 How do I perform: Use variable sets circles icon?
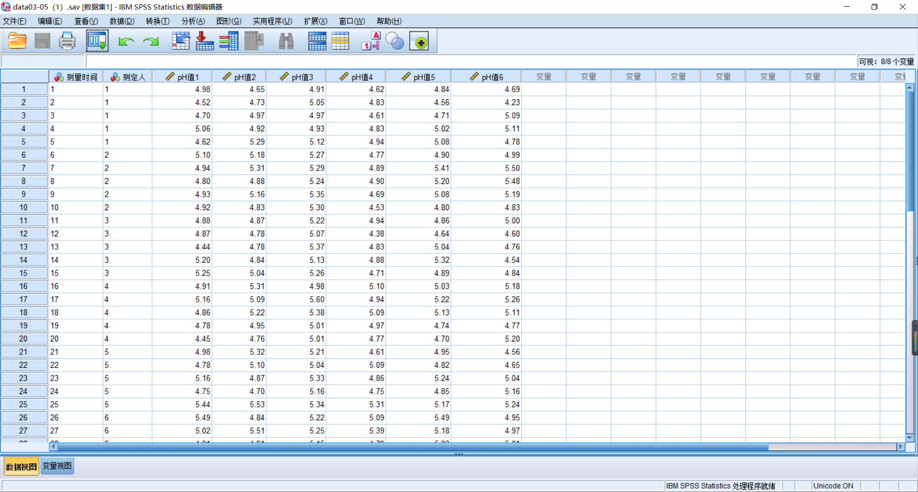(395, 41)
